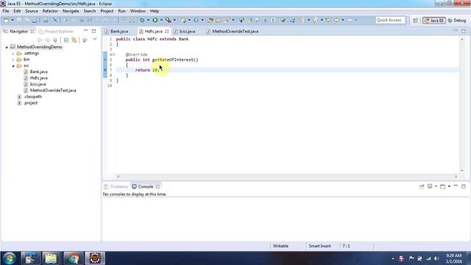Click the taskbar volume icon
Image resolution: width=471 pixels, height=265 pixels.
click(436, 258)
